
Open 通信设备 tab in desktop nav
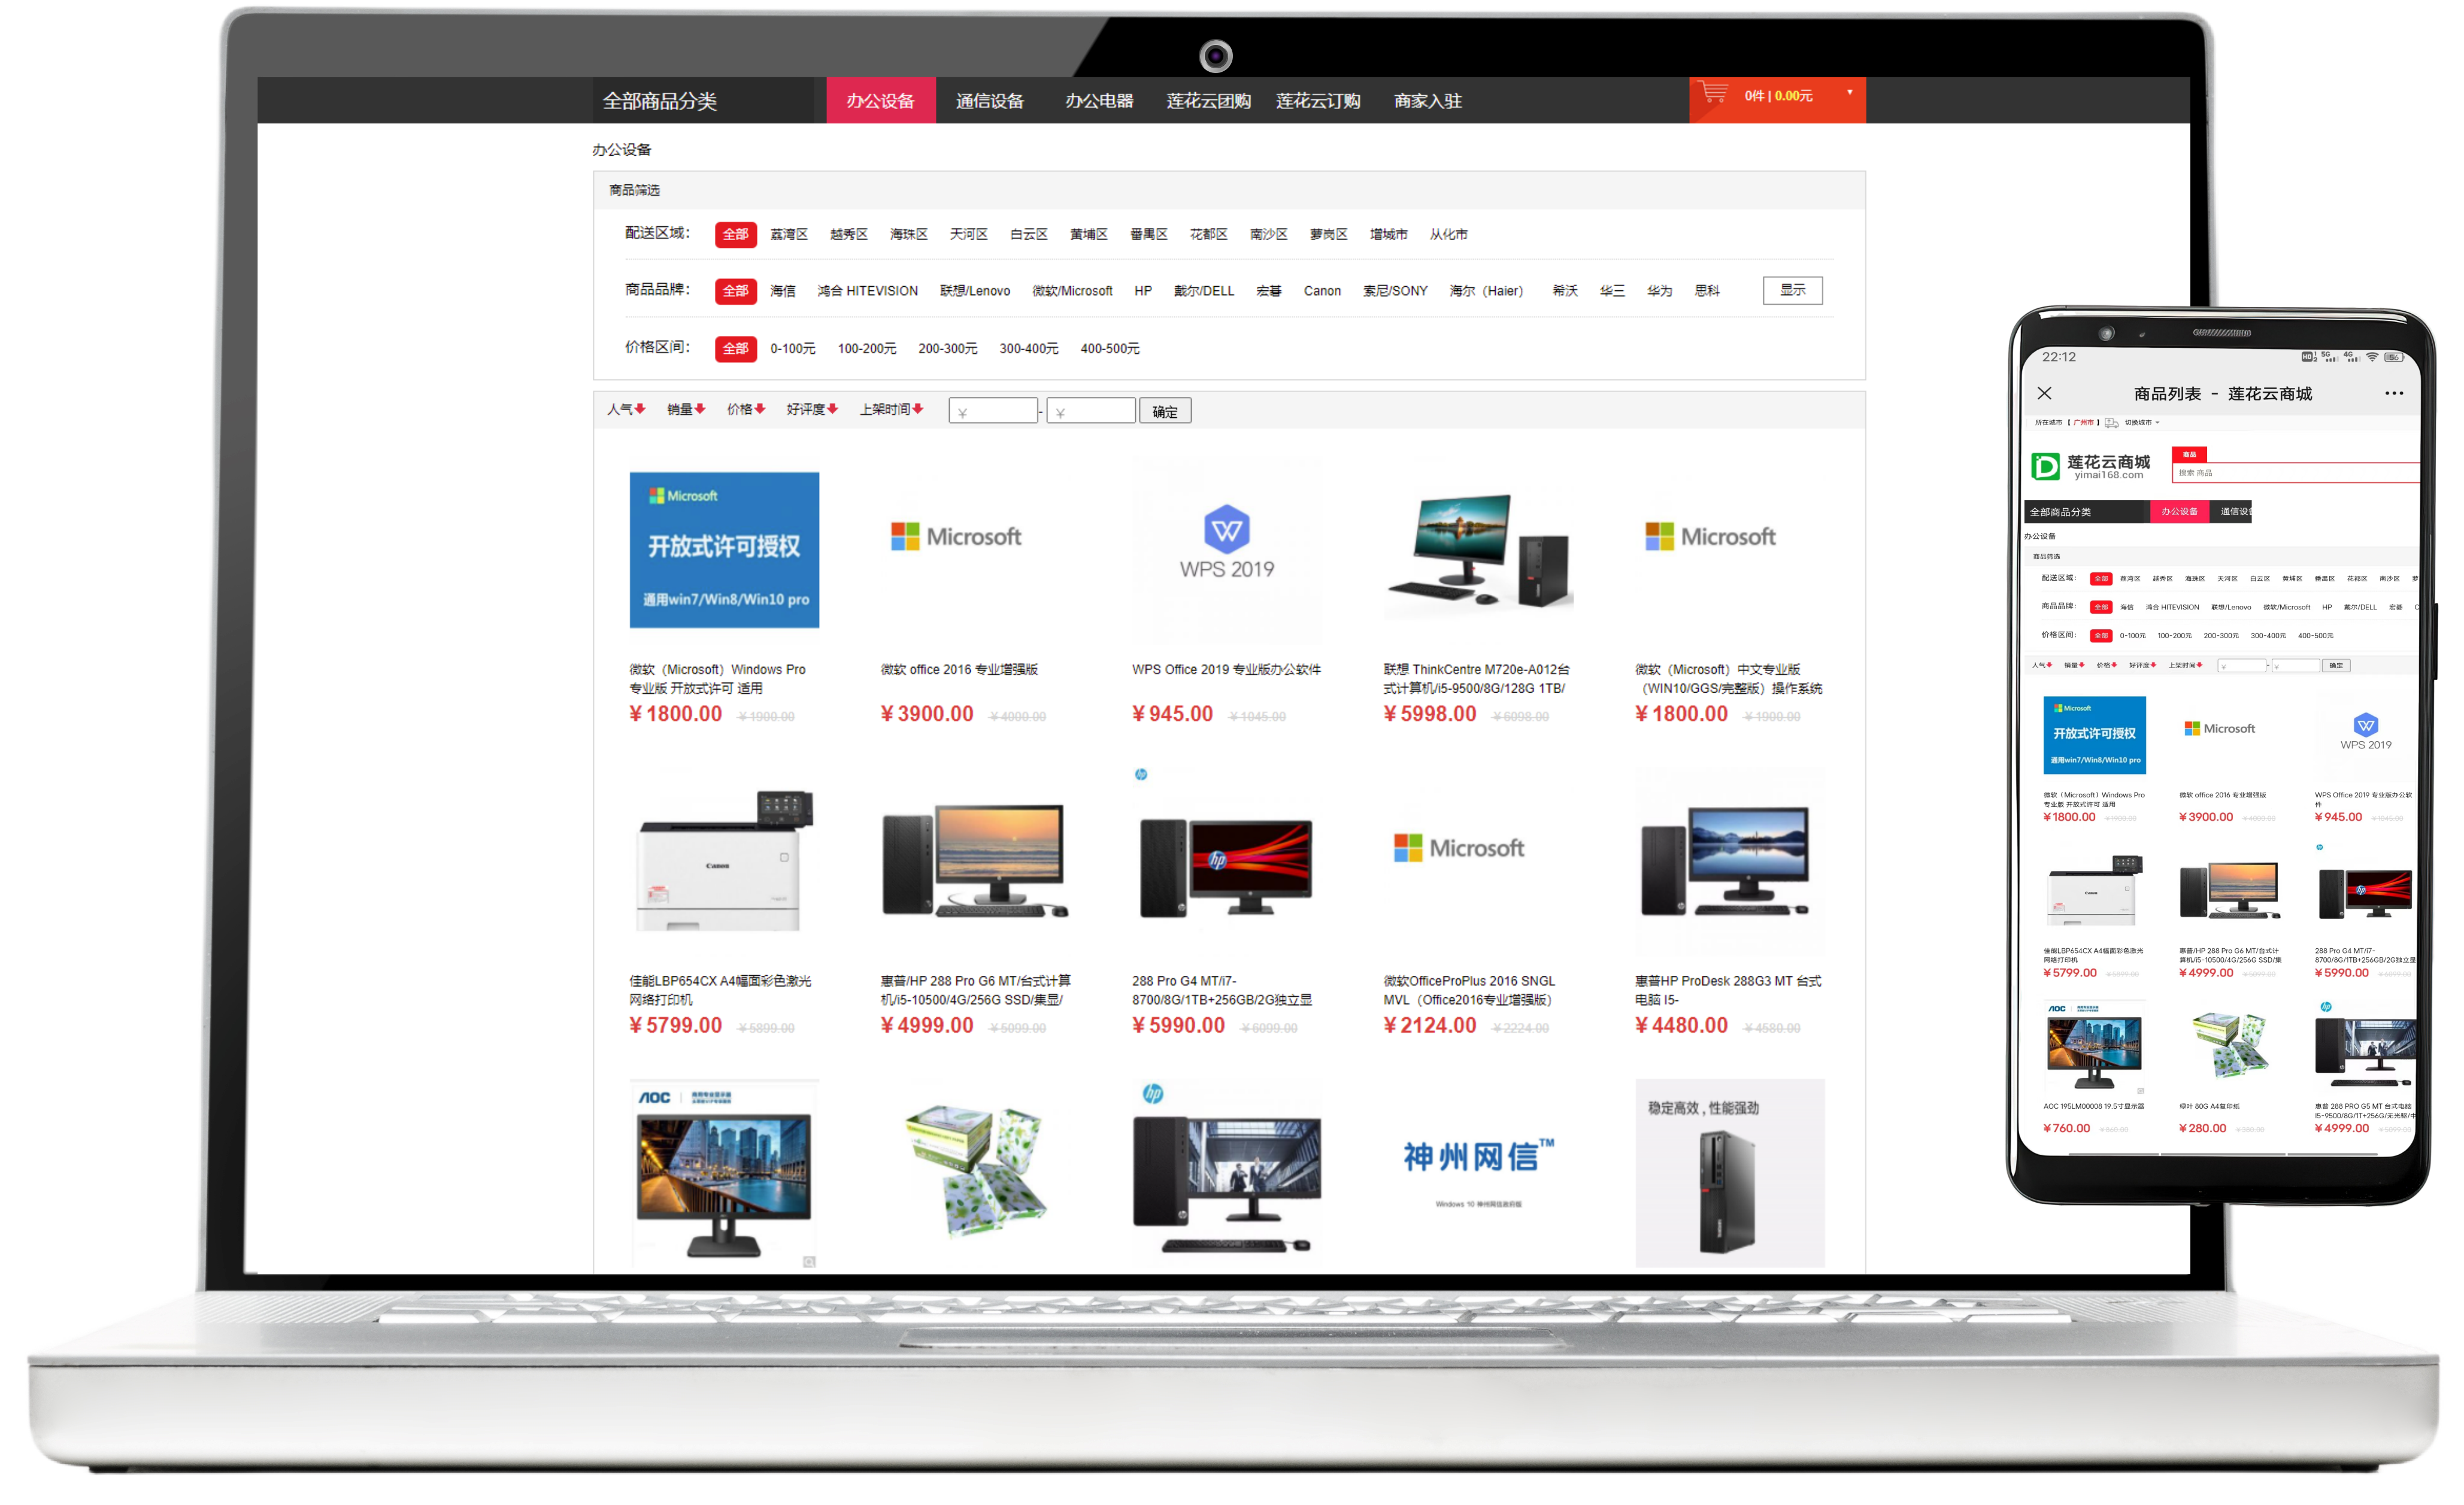coord(989,101)
